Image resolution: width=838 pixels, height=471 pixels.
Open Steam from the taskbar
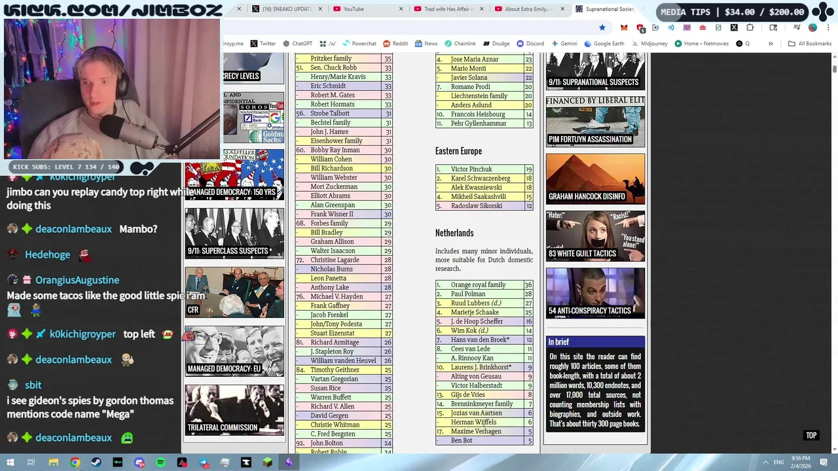pyautogui.click(x=96, y=462)
